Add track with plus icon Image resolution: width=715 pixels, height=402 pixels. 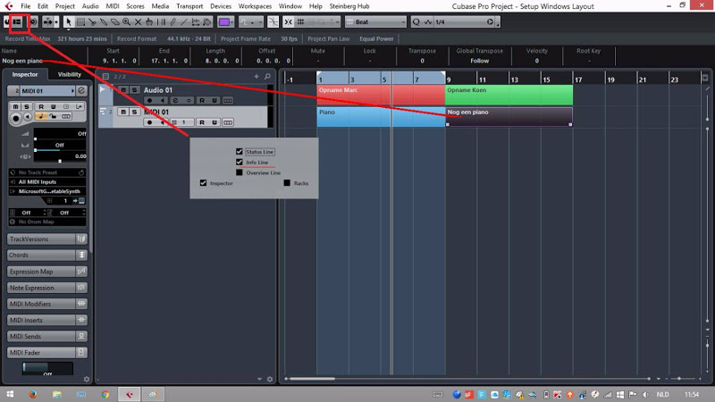tap(257, 76)
